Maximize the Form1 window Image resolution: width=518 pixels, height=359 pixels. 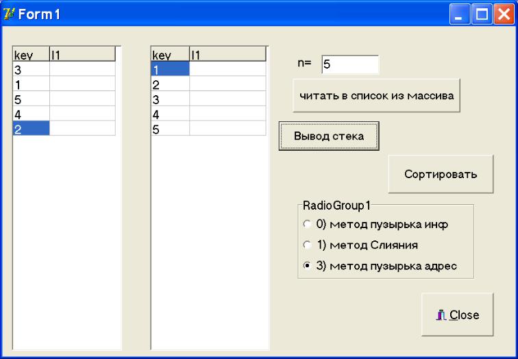click(482, 14)
